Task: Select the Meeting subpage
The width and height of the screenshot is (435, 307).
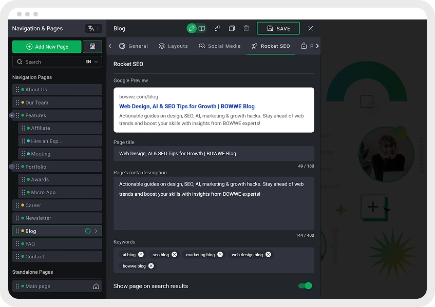Action: (x=60, y=154)
